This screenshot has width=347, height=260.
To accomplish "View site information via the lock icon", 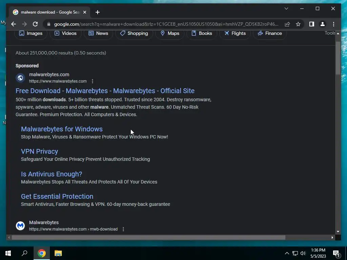I will coord(49,24).
